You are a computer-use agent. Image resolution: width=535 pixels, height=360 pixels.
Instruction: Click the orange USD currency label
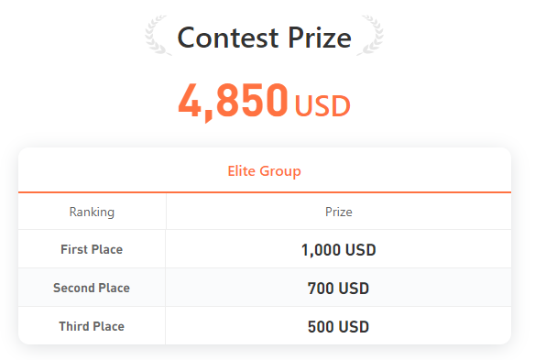point(322,106)
